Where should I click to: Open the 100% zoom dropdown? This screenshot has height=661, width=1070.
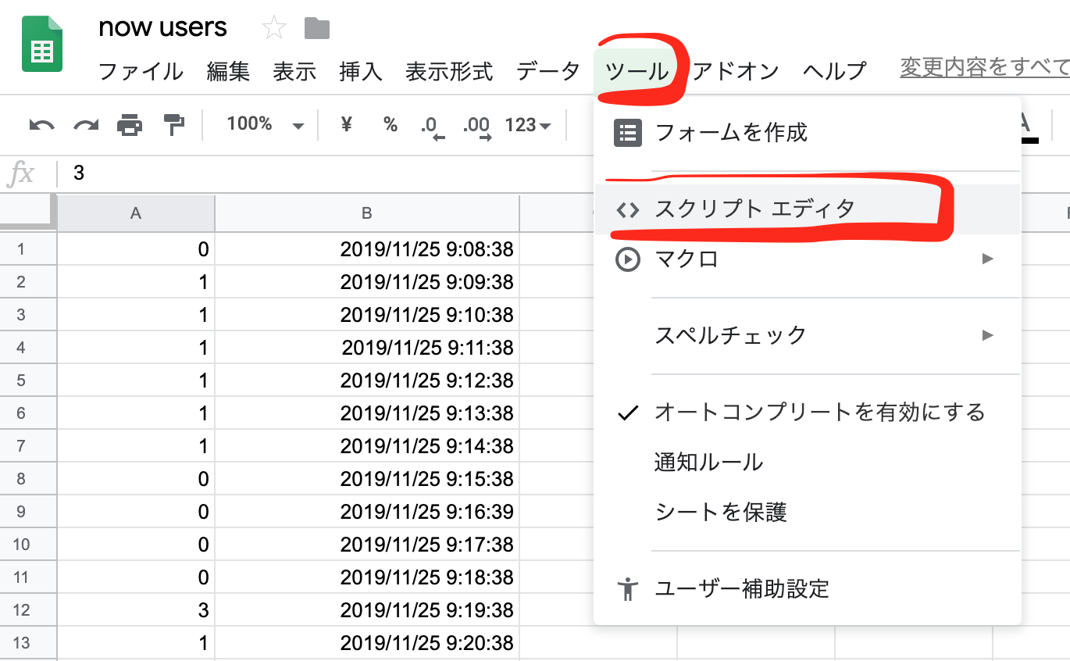pyautogui.click(x=264, y=125)
